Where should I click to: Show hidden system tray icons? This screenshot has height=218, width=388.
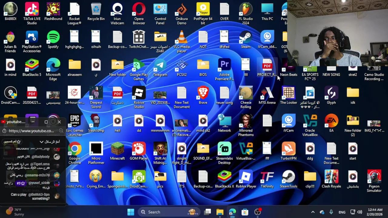313,212
